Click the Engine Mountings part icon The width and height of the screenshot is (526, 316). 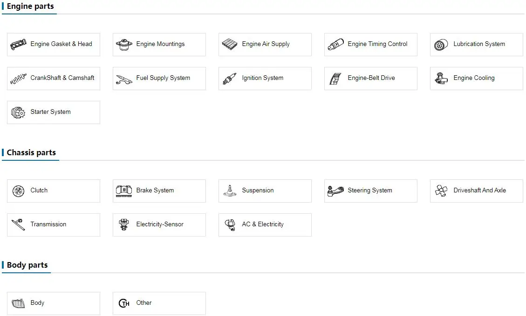point(124,45)
